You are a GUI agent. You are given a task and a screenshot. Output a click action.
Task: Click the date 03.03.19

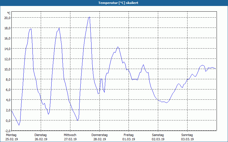tap(187, 139)
